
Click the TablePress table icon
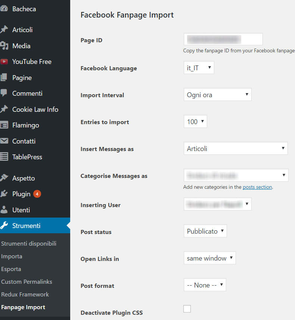click(4, 157)
